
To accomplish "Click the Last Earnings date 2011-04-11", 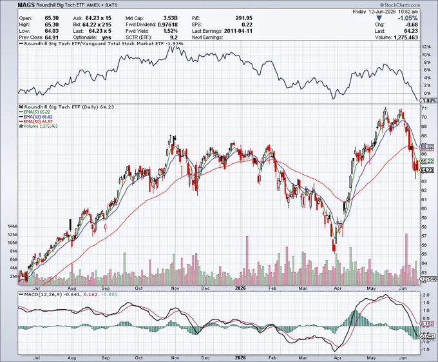I will coord(238,31).
